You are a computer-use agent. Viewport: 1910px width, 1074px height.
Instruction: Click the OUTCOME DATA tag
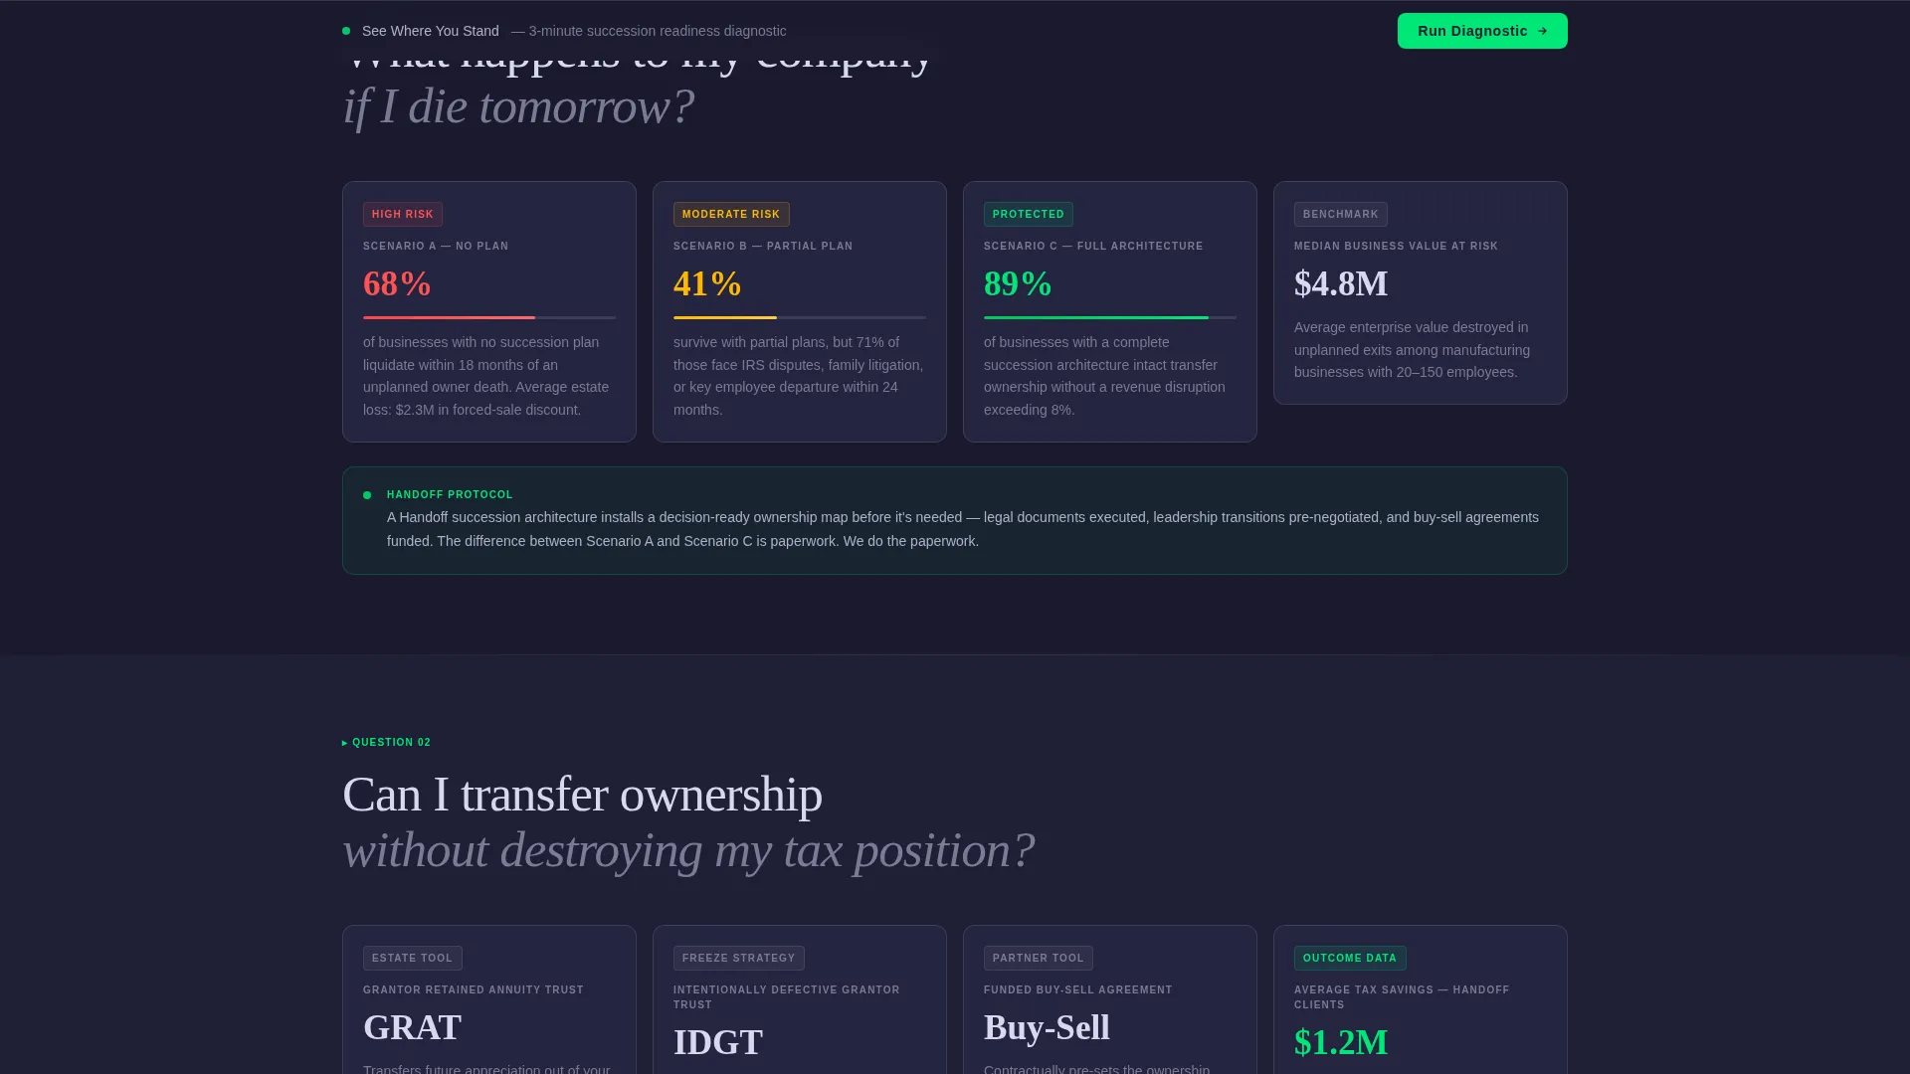point(1350,959)
